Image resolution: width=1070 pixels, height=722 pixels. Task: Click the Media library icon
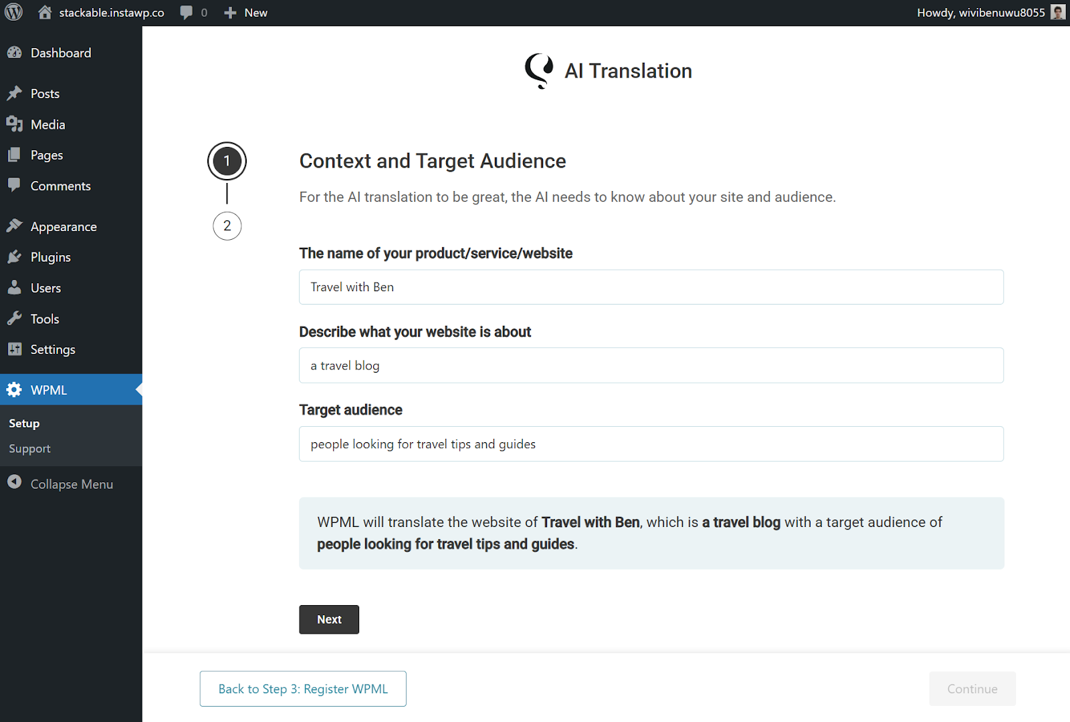point(15,124)
